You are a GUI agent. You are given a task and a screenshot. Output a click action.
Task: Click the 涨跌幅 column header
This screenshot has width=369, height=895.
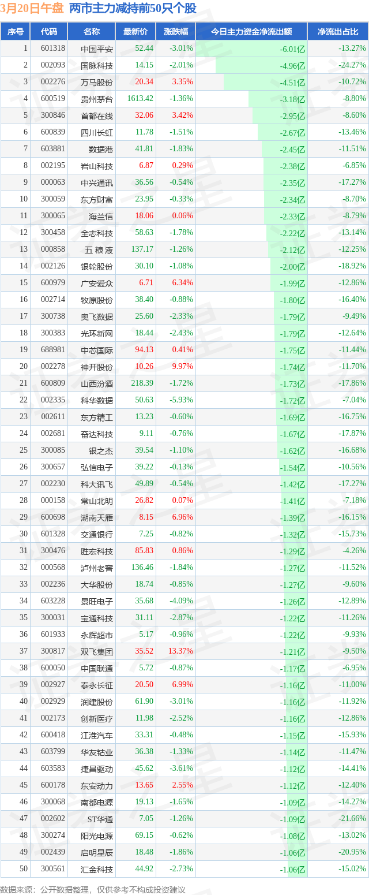pyautogui.click(x=175, y=32)
